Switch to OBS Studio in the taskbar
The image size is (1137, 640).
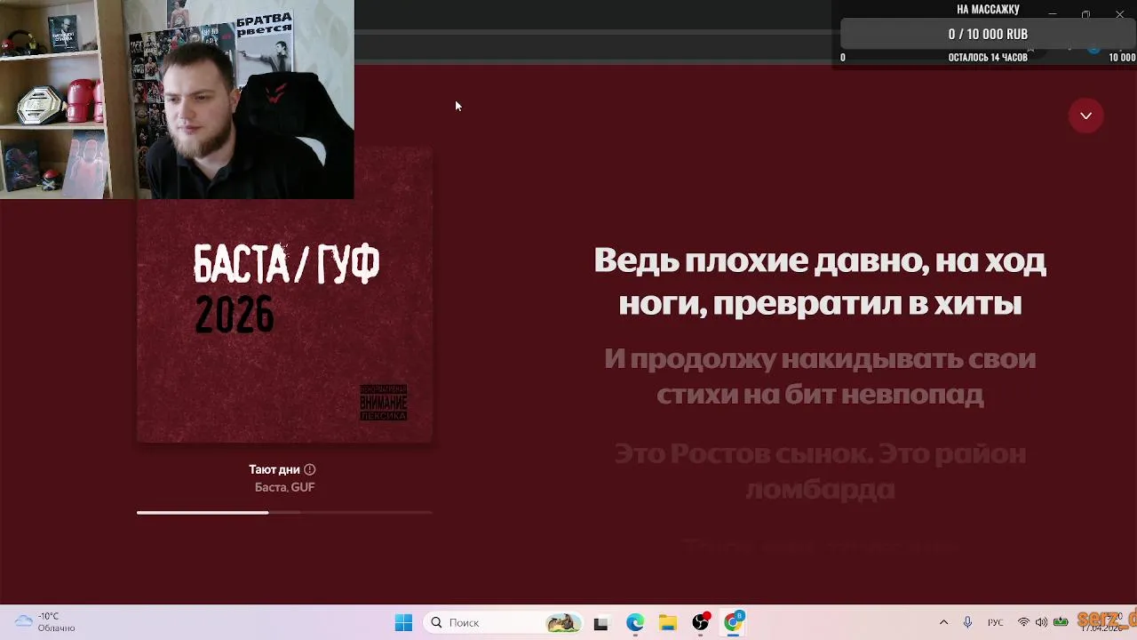[x=701, y=623]
